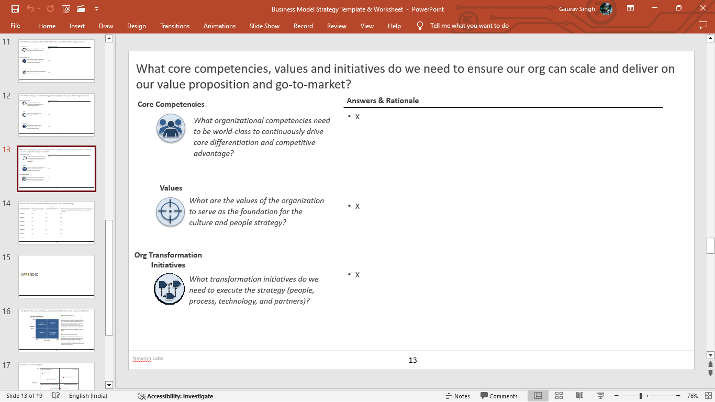
Task: Click 'Accessibility: Investigate' in status bar
Action: coord(175,396)
